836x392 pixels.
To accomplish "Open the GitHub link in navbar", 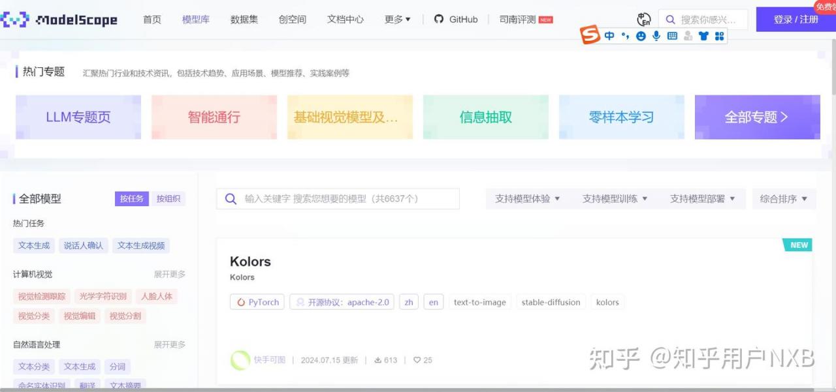I will 456,20.
